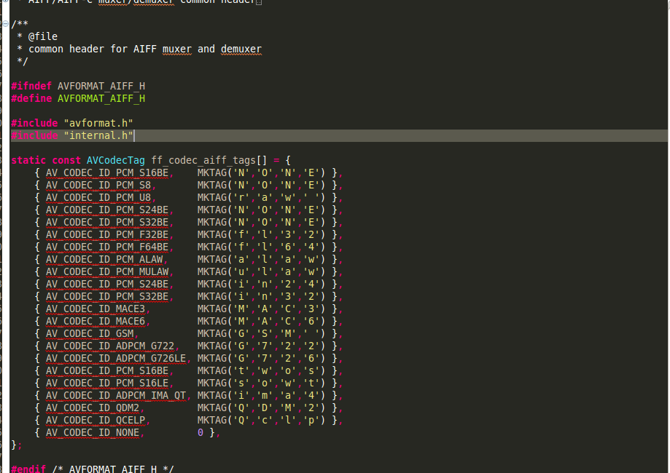Click the "internal.h" include string
Viewport: 670px width, 473px height.
tap(98, 135)
